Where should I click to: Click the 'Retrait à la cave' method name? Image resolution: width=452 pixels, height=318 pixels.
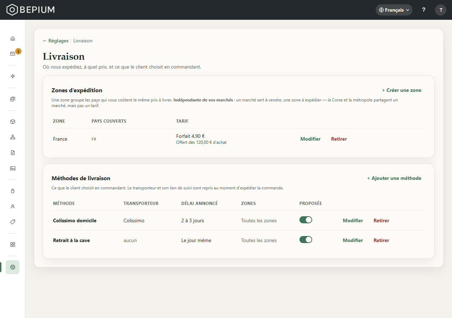point(71,240)
